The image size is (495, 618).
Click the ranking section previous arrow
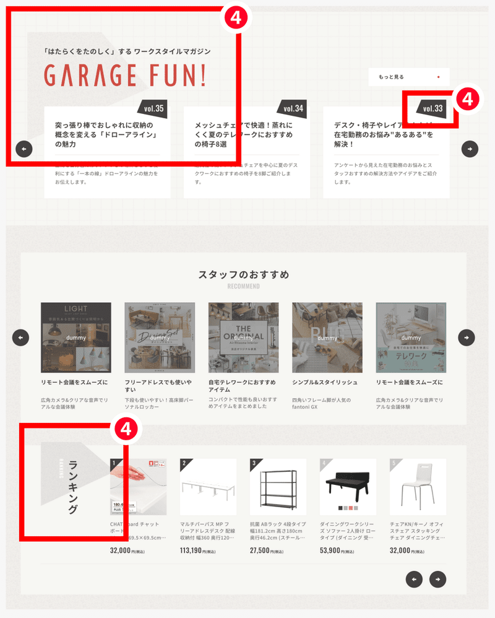pos(415,580)
